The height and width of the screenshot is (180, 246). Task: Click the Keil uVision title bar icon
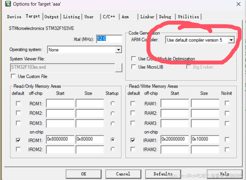click(8, 4)
